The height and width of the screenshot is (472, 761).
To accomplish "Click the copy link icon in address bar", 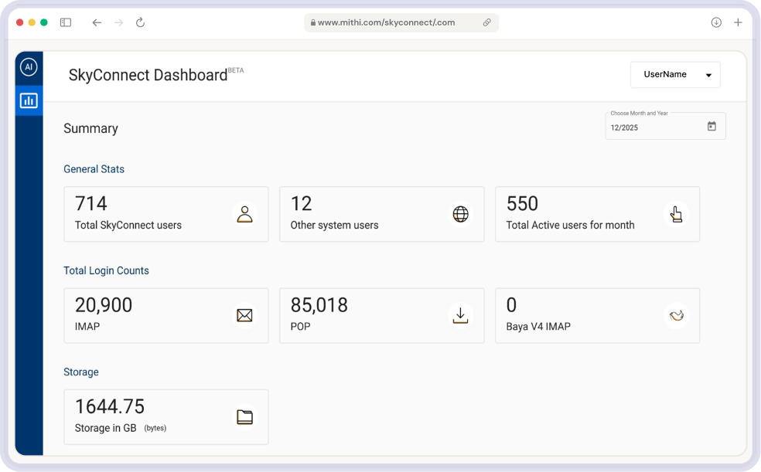I will coord(486,22).
